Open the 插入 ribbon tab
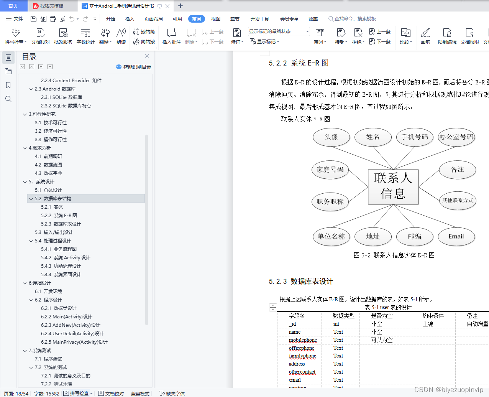489x397 pixels. [x=130, y=19]
